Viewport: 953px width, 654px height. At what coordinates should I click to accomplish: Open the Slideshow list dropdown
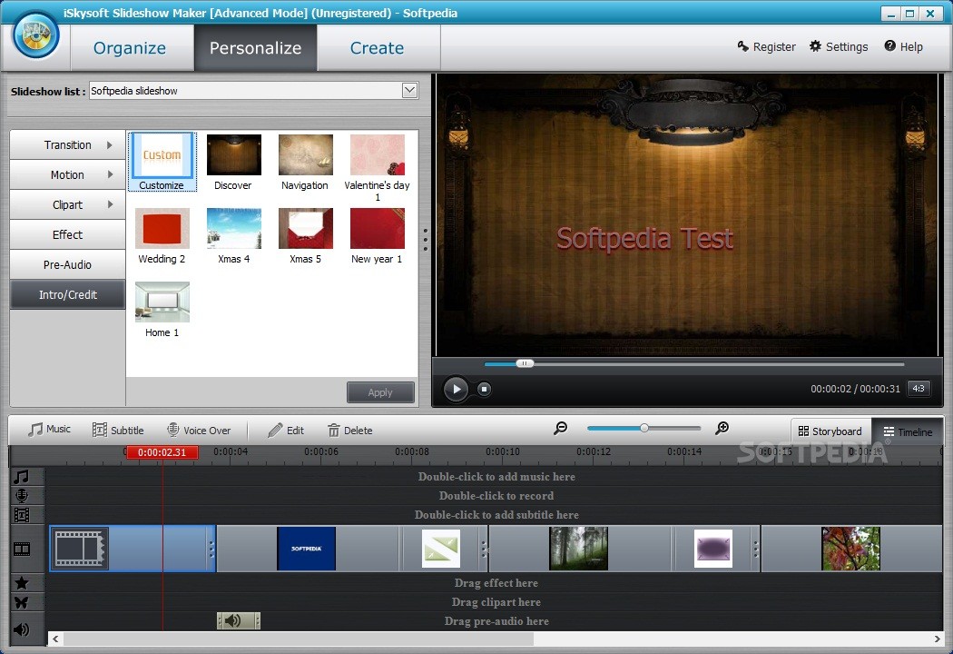point(409,91)
